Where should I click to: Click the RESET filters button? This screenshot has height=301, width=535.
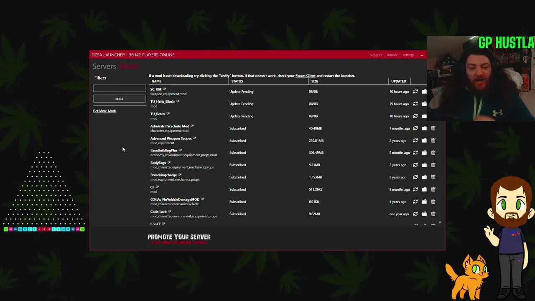(x=120, y=99)
